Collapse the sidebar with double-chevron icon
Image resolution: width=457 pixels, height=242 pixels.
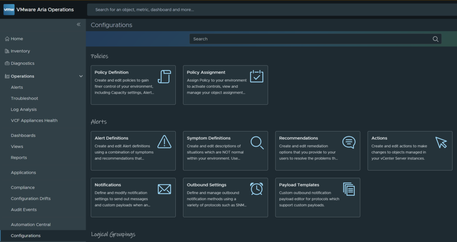click(79, 25)
